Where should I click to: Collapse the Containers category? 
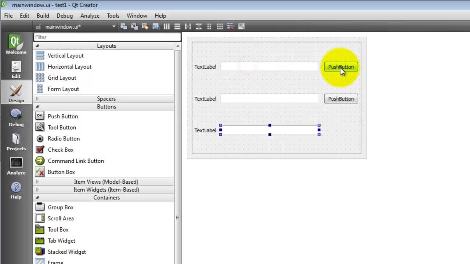coord(37,198)
